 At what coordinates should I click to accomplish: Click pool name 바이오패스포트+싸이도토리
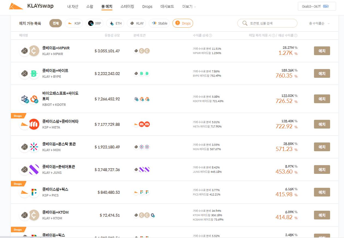[60, 96]
